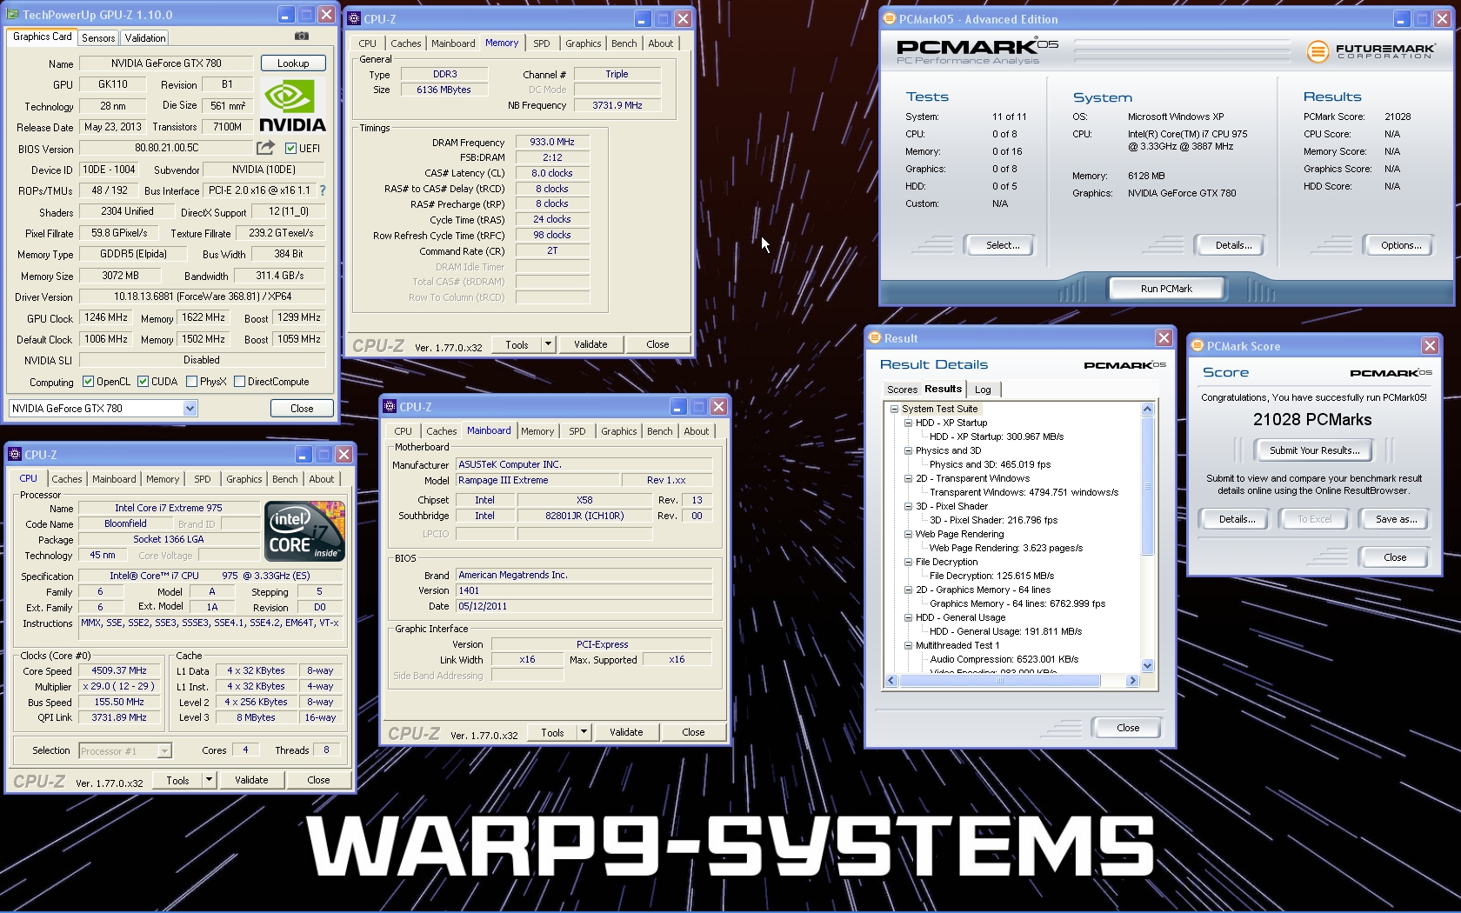Click the Result window title icon
The width and height of the screenshot is (1461, 913).
tap(875, 337)
